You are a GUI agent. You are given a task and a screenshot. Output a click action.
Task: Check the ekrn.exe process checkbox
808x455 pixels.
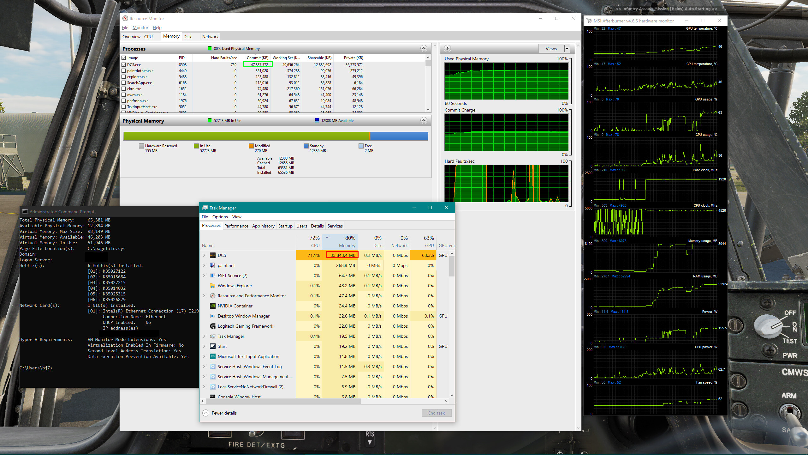[124, 88]
